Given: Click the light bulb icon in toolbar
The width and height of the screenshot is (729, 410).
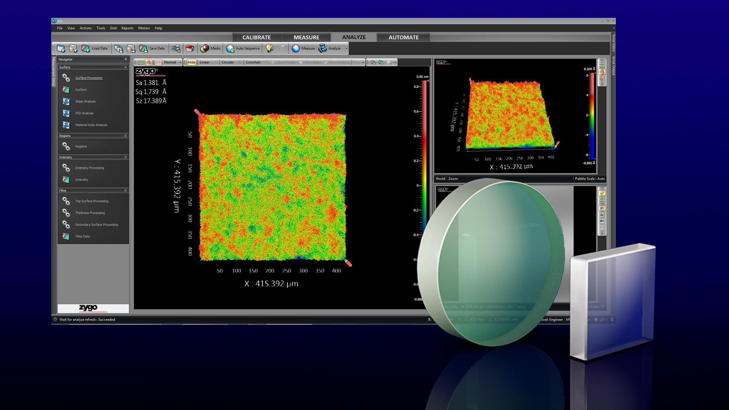Looking at the screenshot, I should coord(269,48).
